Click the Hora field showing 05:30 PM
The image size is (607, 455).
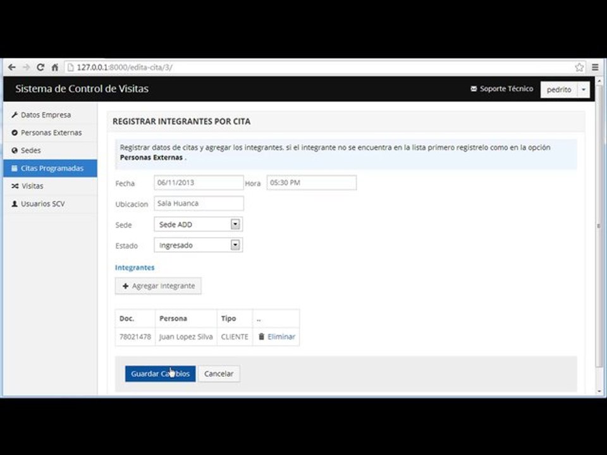312,183
